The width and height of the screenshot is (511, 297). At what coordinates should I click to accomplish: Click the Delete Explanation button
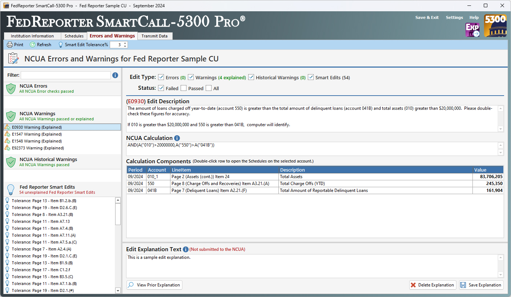point(432,285)
